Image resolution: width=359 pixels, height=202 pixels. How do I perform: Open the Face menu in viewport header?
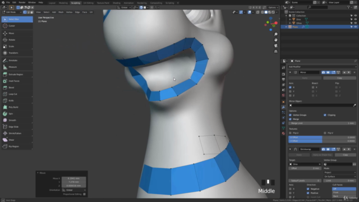click(x=85, y=12)
